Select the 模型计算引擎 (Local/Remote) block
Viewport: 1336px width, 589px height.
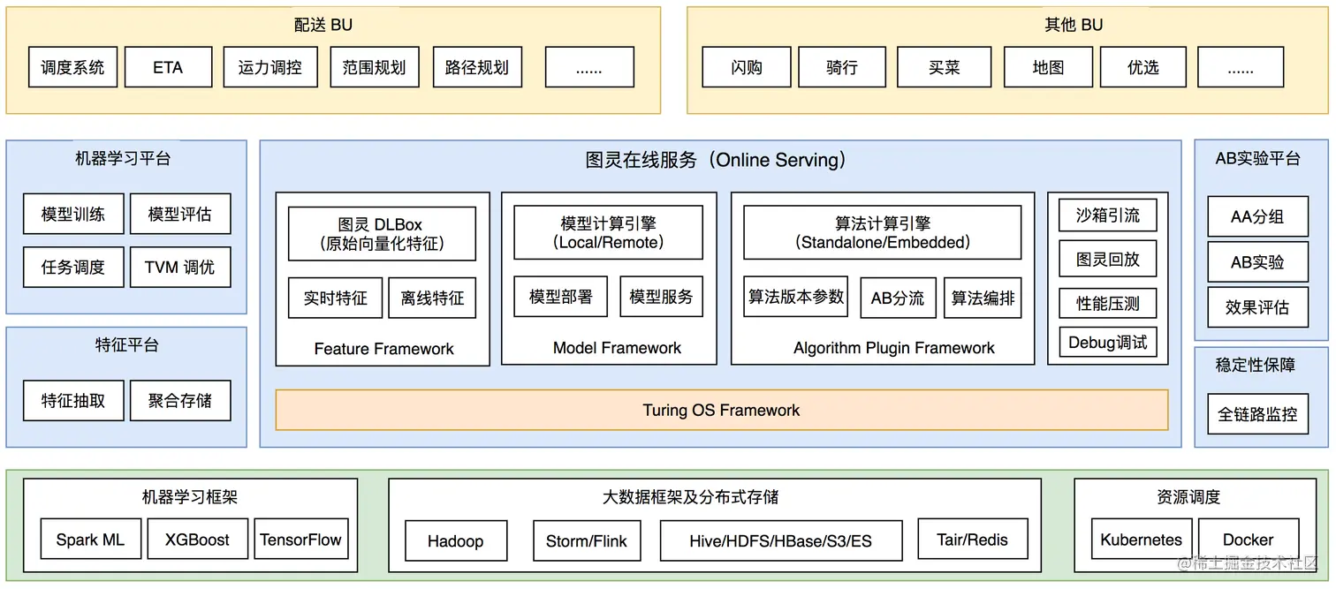(607, 231)
